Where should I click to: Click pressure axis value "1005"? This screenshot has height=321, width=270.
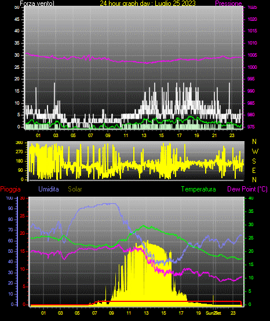(252, 55)
